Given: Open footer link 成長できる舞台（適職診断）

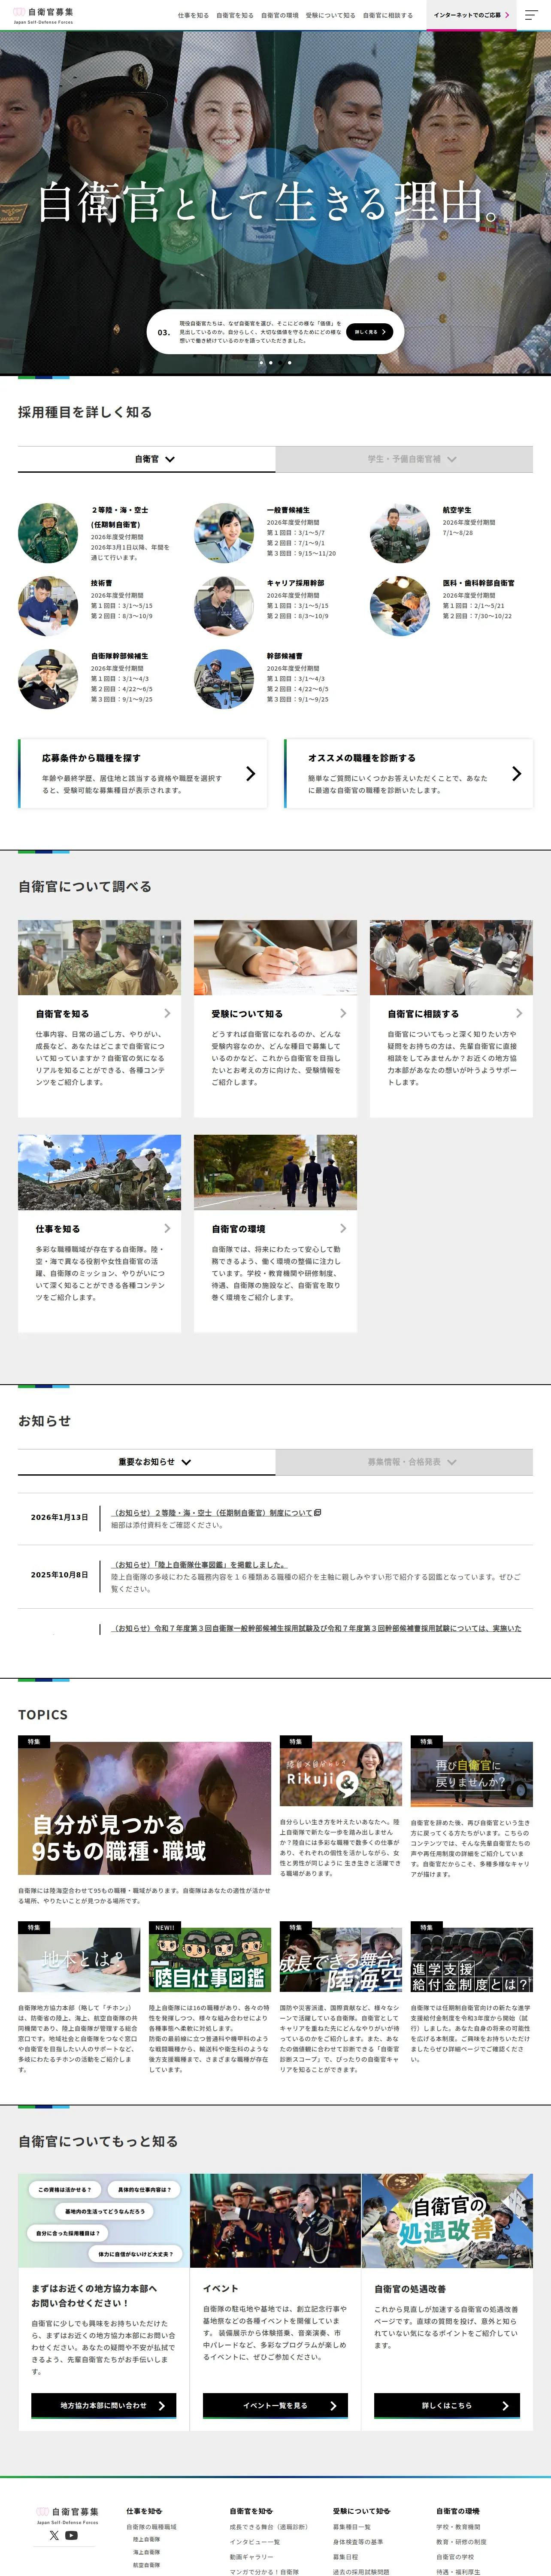Looking at the screenshot, I should pyautogui.click(x=268, y=2527).
